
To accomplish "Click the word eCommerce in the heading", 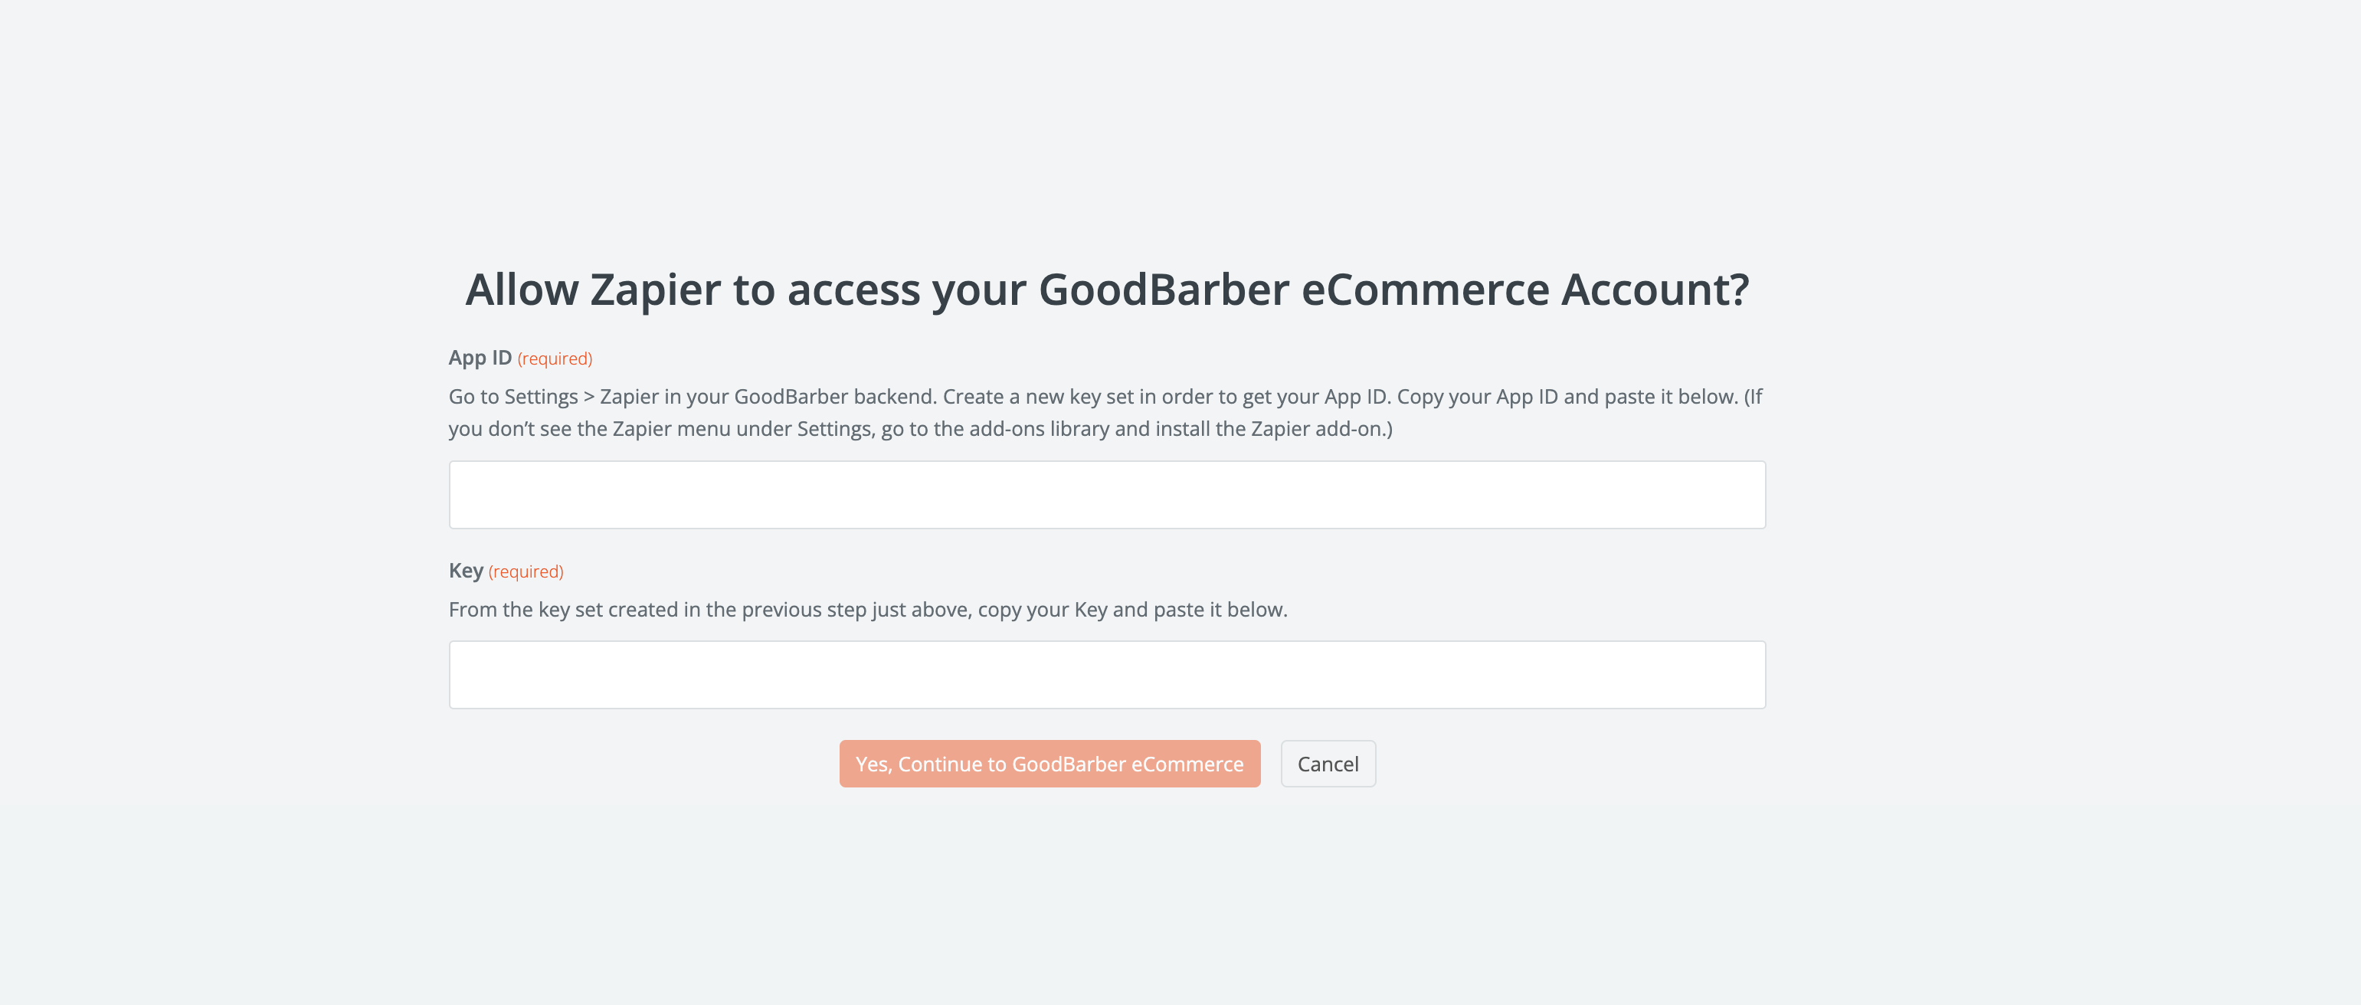I will [x=1424, y=290].
